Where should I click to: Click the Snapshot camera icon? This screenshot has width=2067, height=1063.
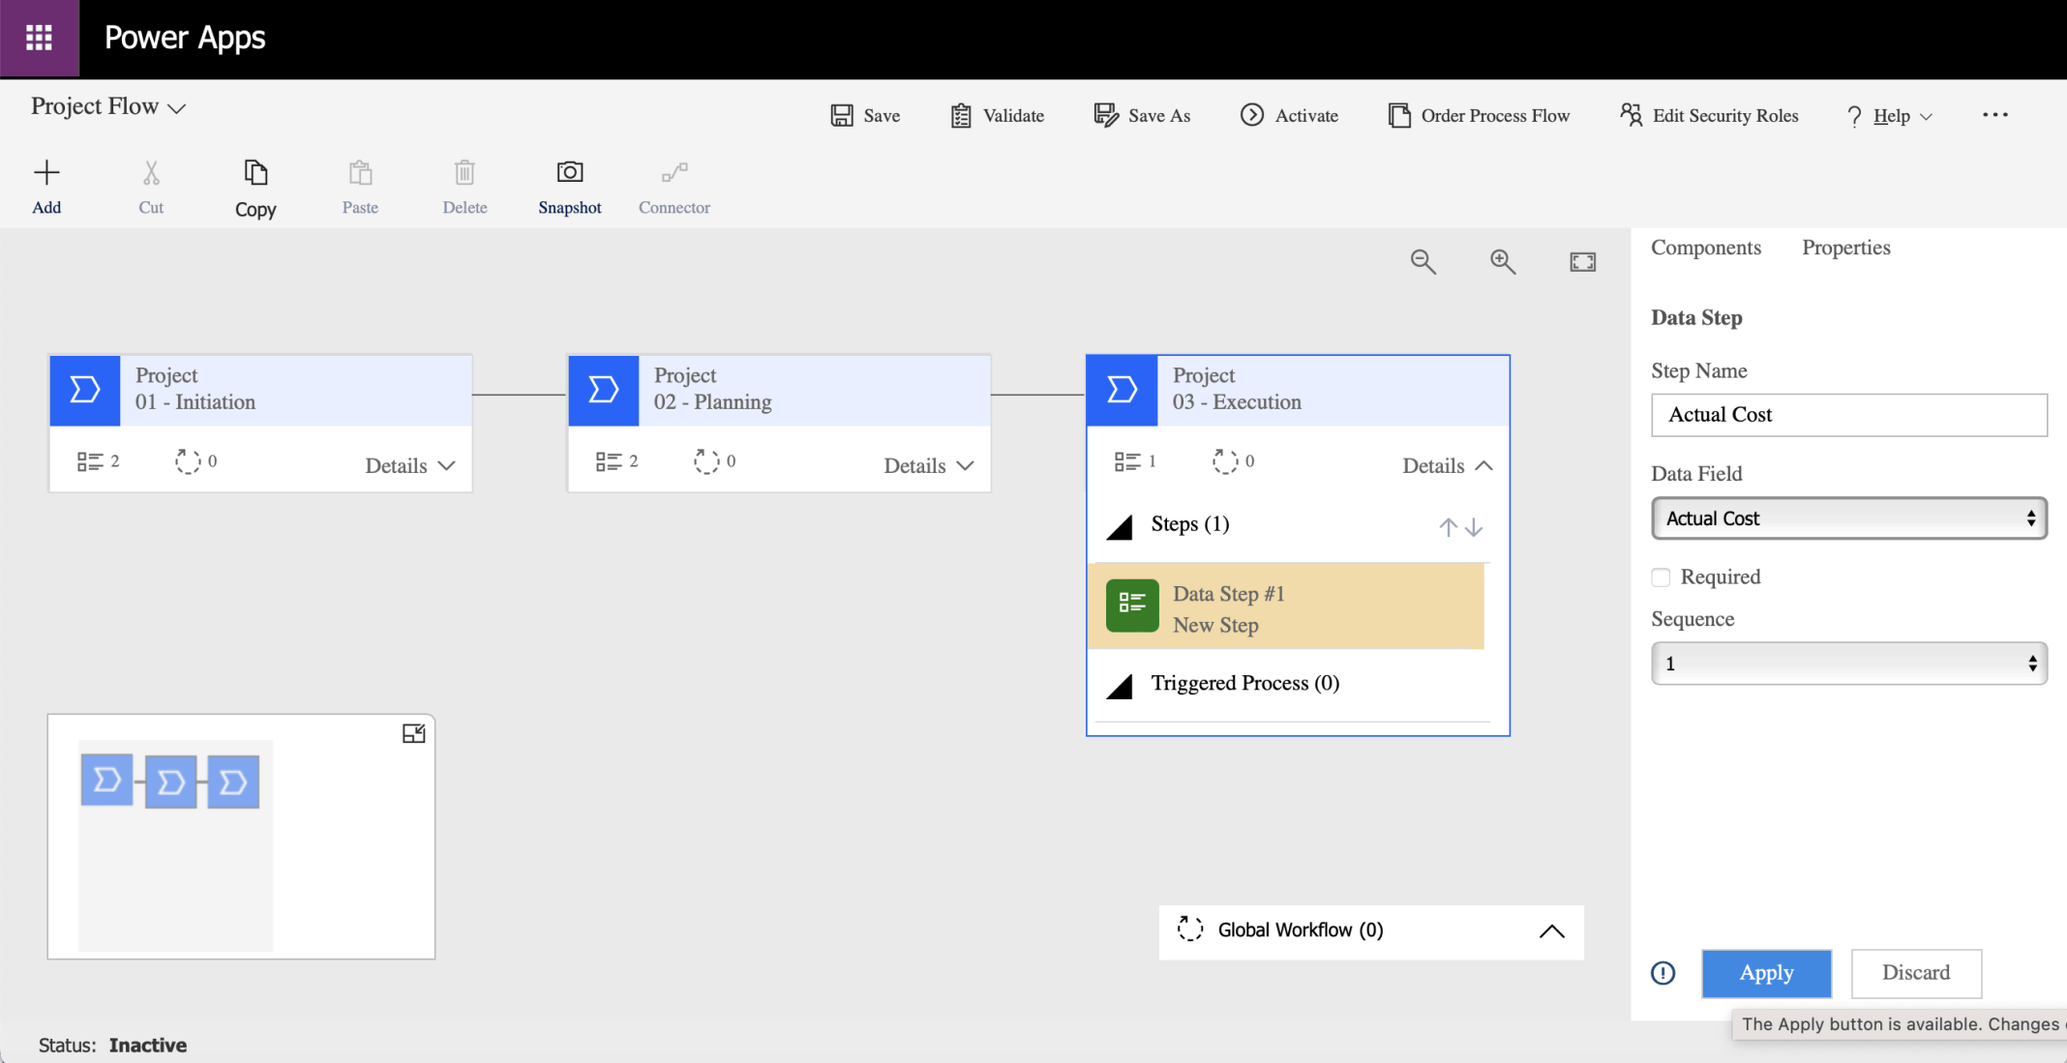[x=569, y=172]
